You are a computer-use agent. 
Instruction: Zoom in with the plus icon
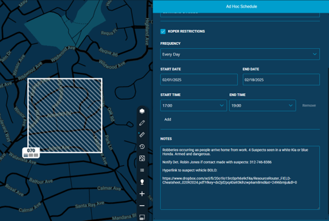pyautogui.click(x=142, y=194)
